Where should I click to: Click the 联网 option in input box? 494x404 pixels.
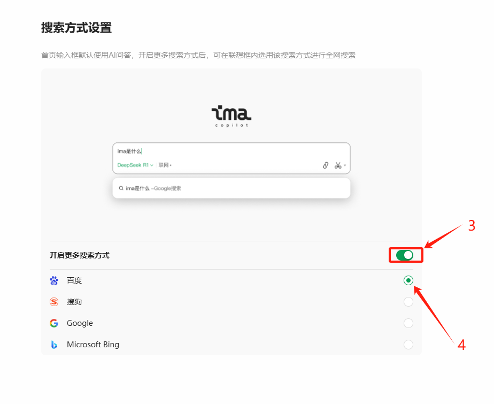[x=165, y=165]
